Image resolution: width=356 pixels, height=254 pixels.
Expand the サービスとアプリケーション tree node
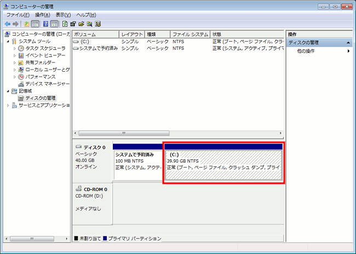pos(8,105)
